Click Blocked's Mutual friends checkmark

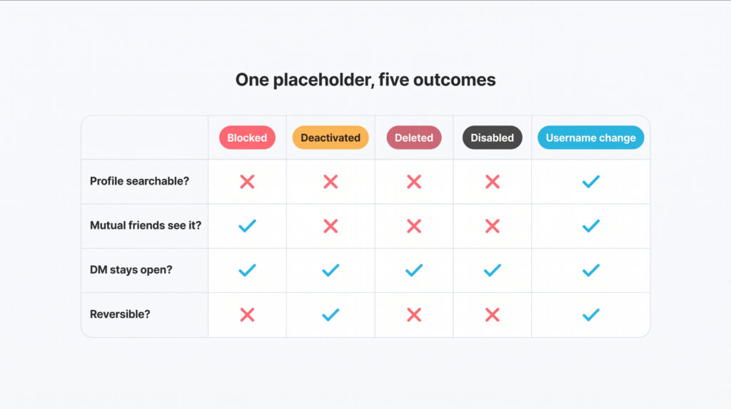click(247, 226)
